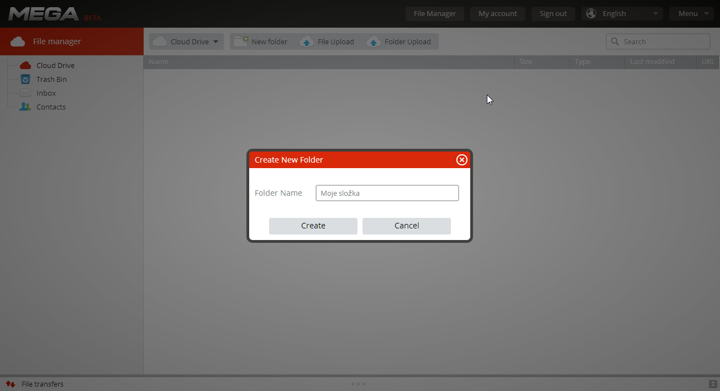Screen dimensions: 720x391
Task: Expand the Menu dropdown
Action: [x=691, y=14]
